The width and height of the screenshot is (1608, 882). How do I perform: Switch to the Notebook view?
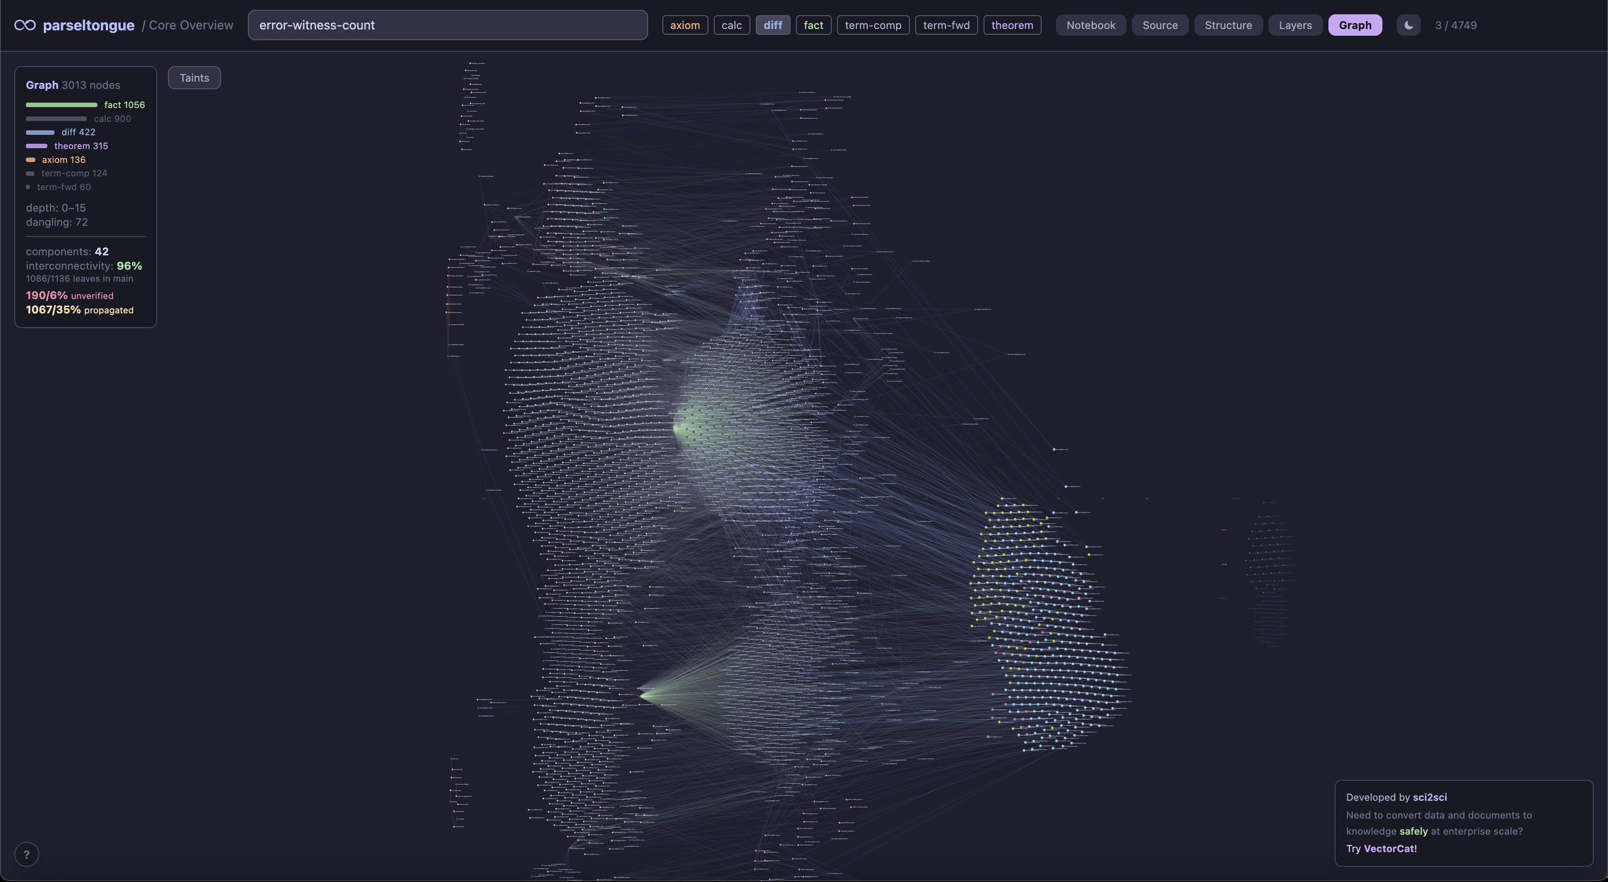(x=1090, y=25)
